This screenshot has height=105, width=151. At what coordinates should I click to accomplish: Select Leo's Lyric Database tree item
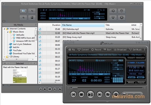[x=22, y=44]
